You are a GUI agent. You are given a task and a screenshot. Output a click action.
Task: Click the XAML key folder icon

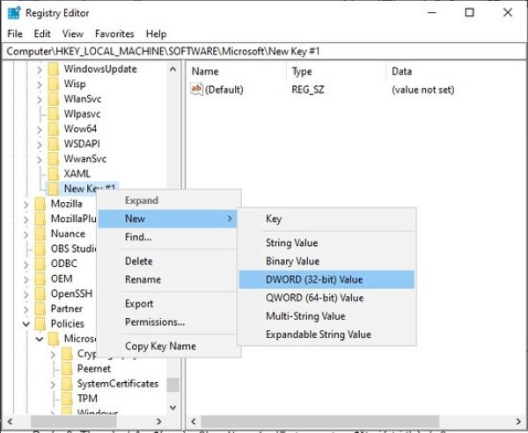pyautogui.click(x=53, y=173)
